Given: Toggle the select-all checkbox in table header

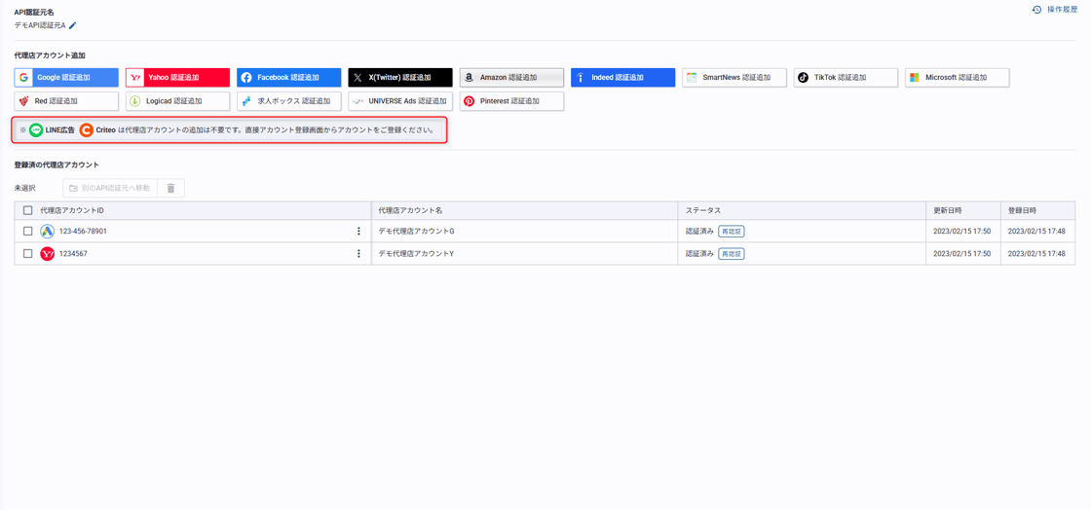Looking at the screenshot, I should click(28, 210).
